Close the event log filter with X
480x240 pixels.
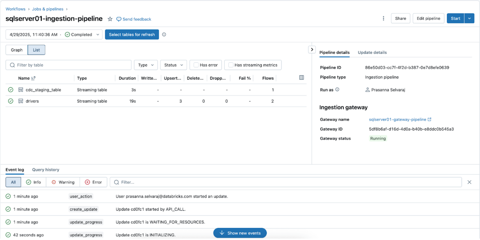[469, 182]
